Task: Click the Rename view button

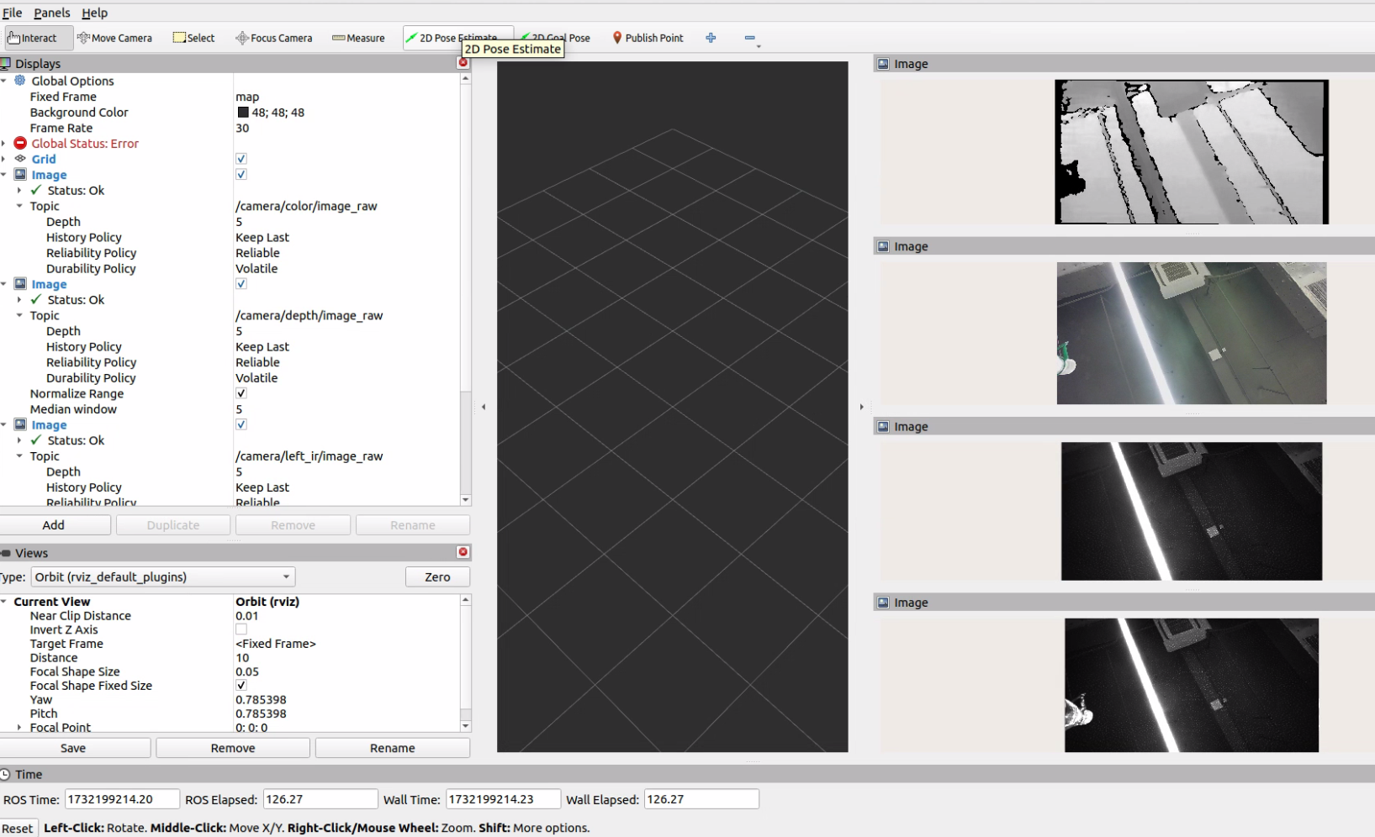Action: [393, 748]
